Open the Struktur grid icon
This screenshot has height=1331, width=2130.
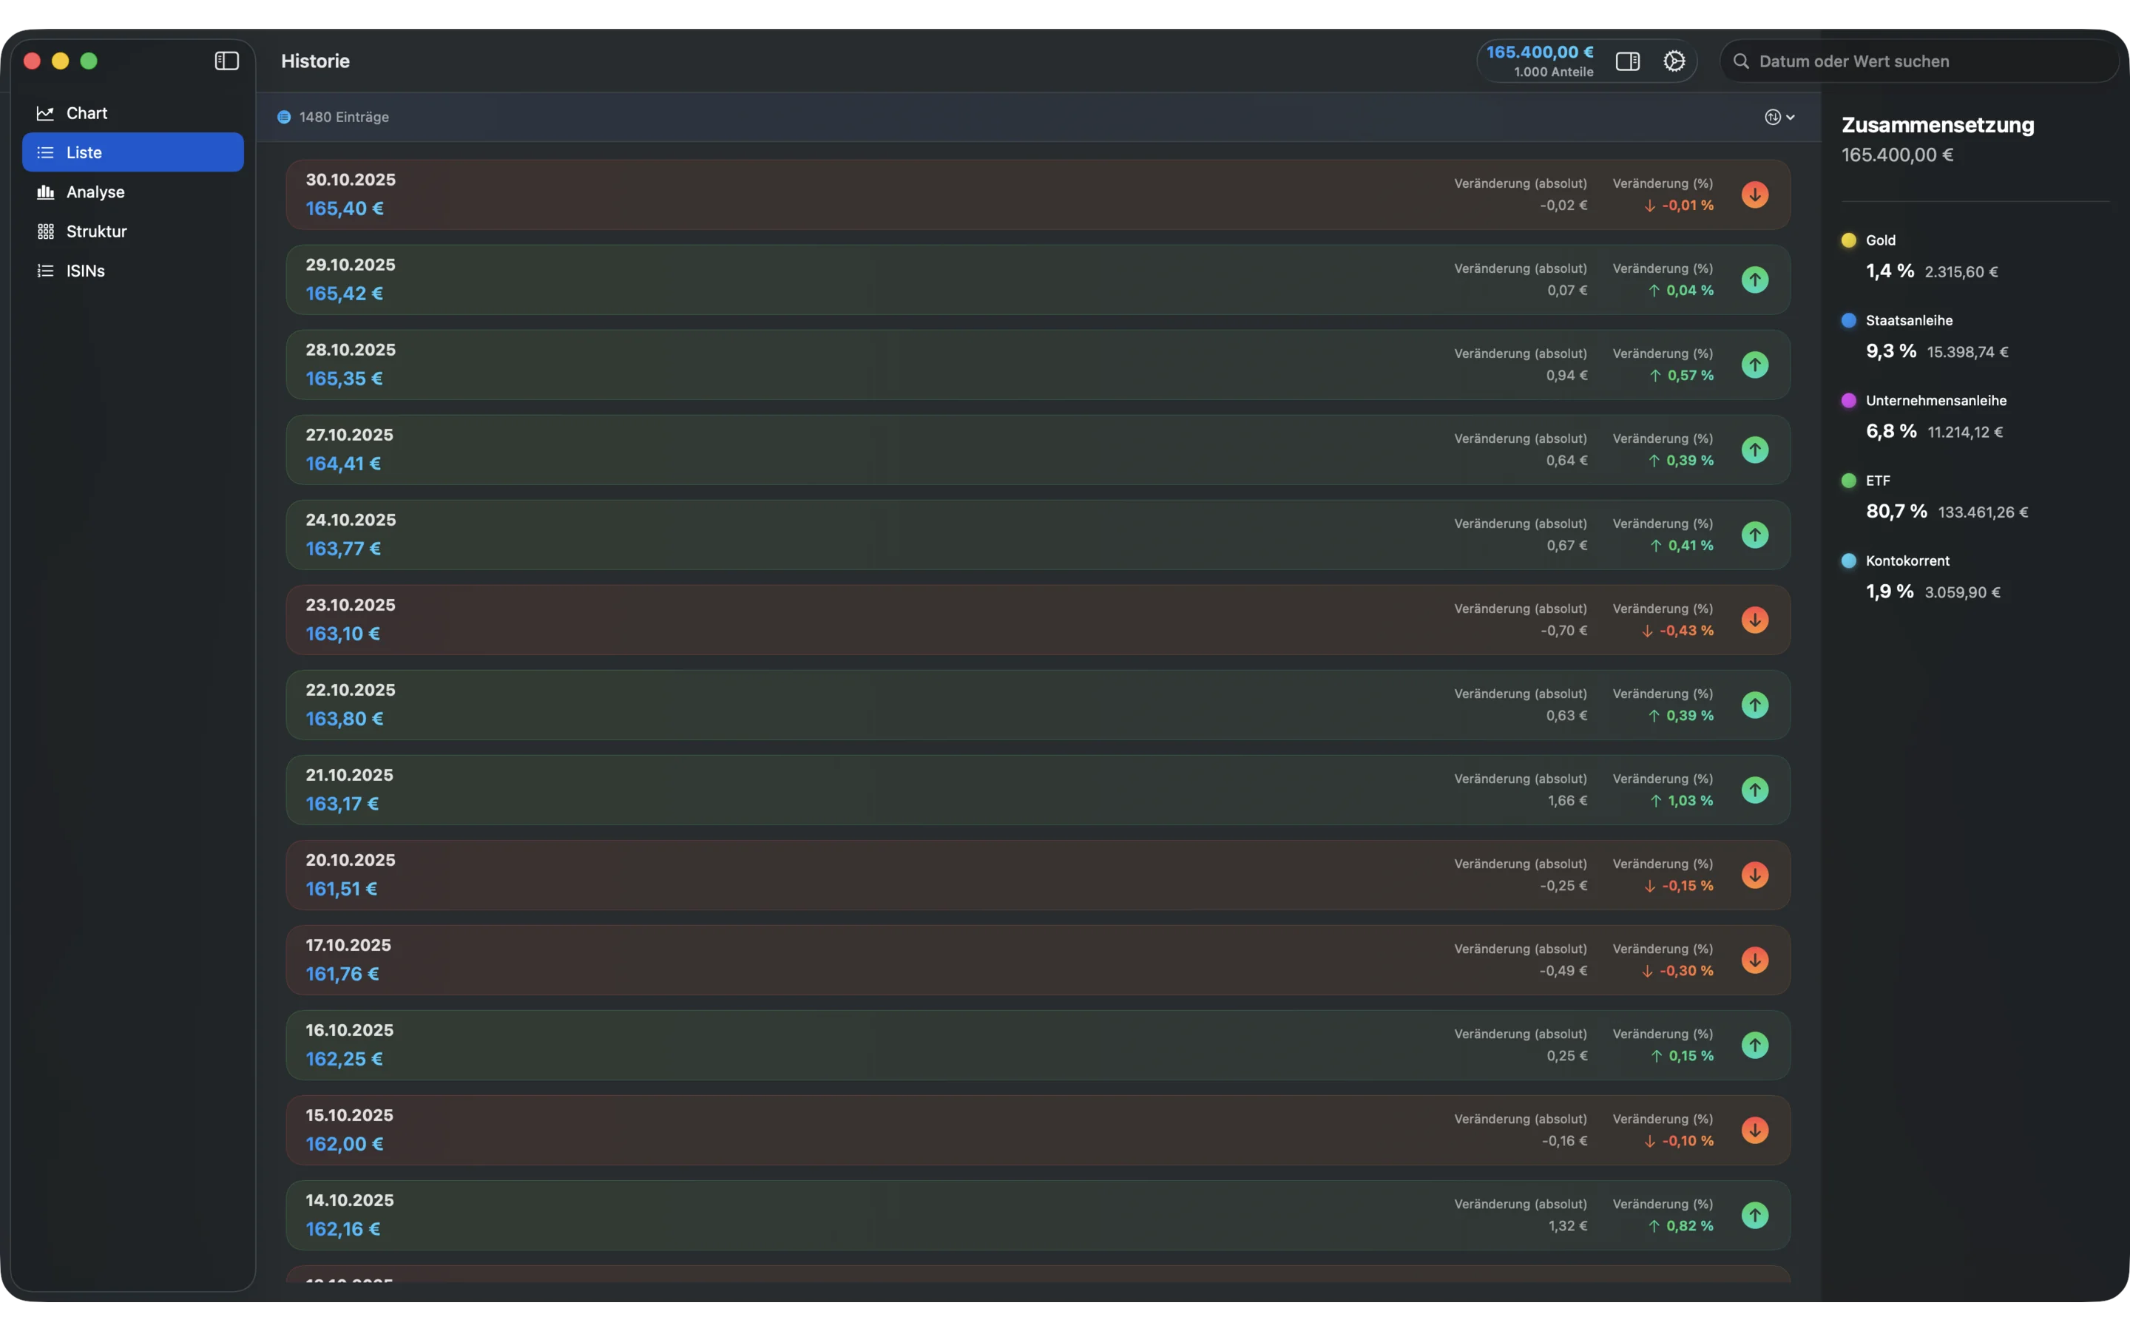click(45, 231)
